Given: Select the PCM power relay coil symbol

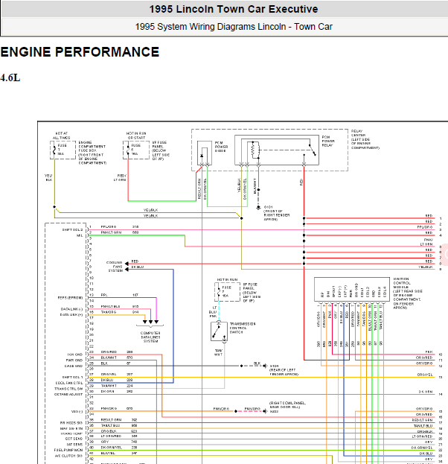Looking at the screenshot, I should pos(255,150).
